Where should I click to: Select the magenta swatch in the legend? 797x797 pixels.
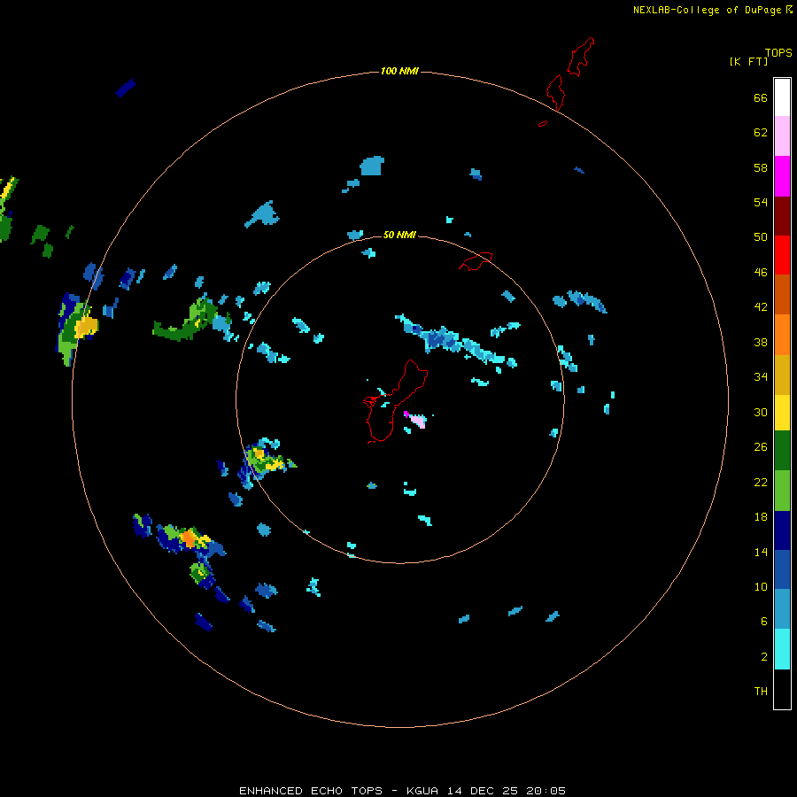[782, 176]
